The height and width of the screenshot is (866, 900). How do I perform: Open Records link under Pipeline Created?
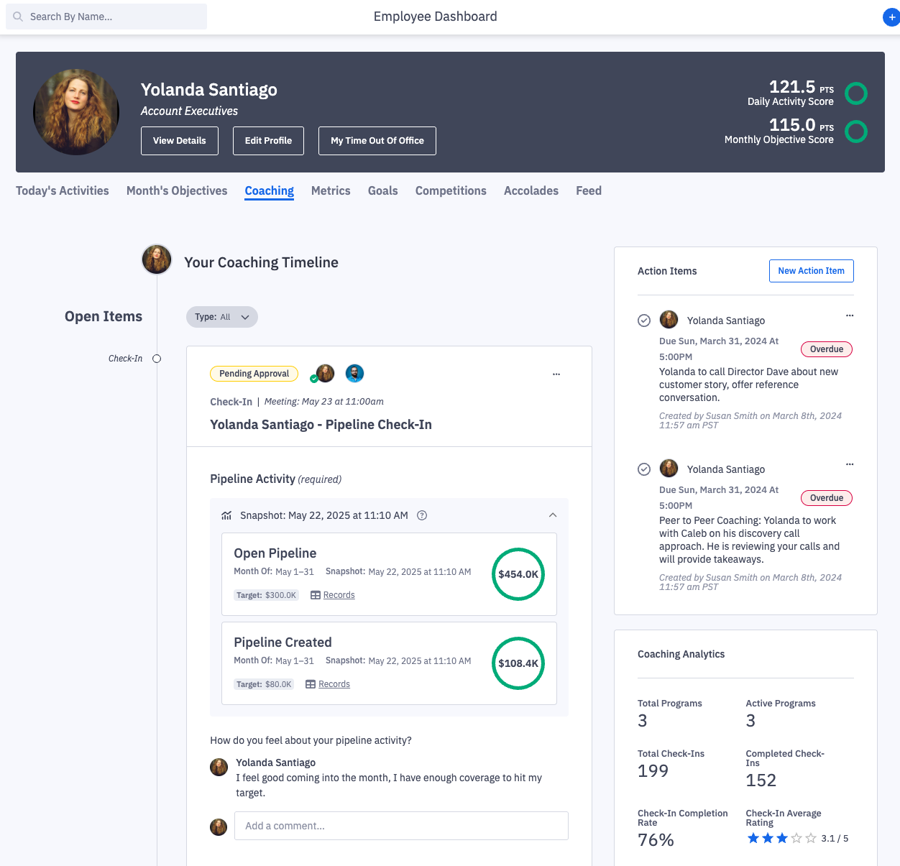(334, 684)
